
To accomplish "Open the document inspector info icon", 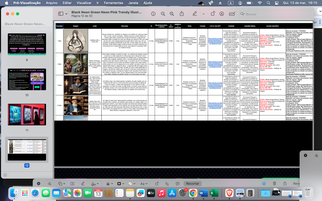I will click(x=153, y=14).
